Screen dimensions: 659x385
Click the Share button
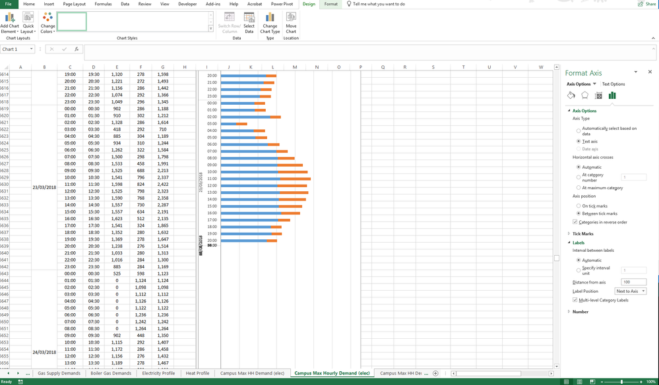click(647, 4)
